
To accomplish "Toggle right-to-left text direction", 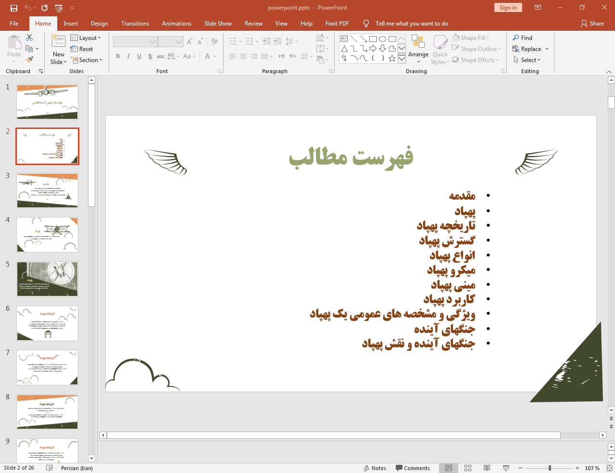I will pyautogui.click(x=292, y=56).
